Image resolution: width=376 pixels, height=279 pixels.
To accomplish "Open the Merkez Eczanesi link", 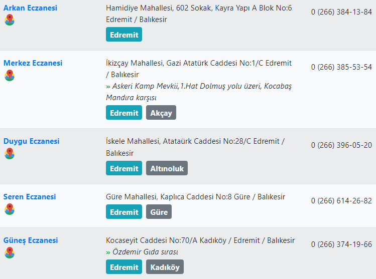I will [33, 63].
